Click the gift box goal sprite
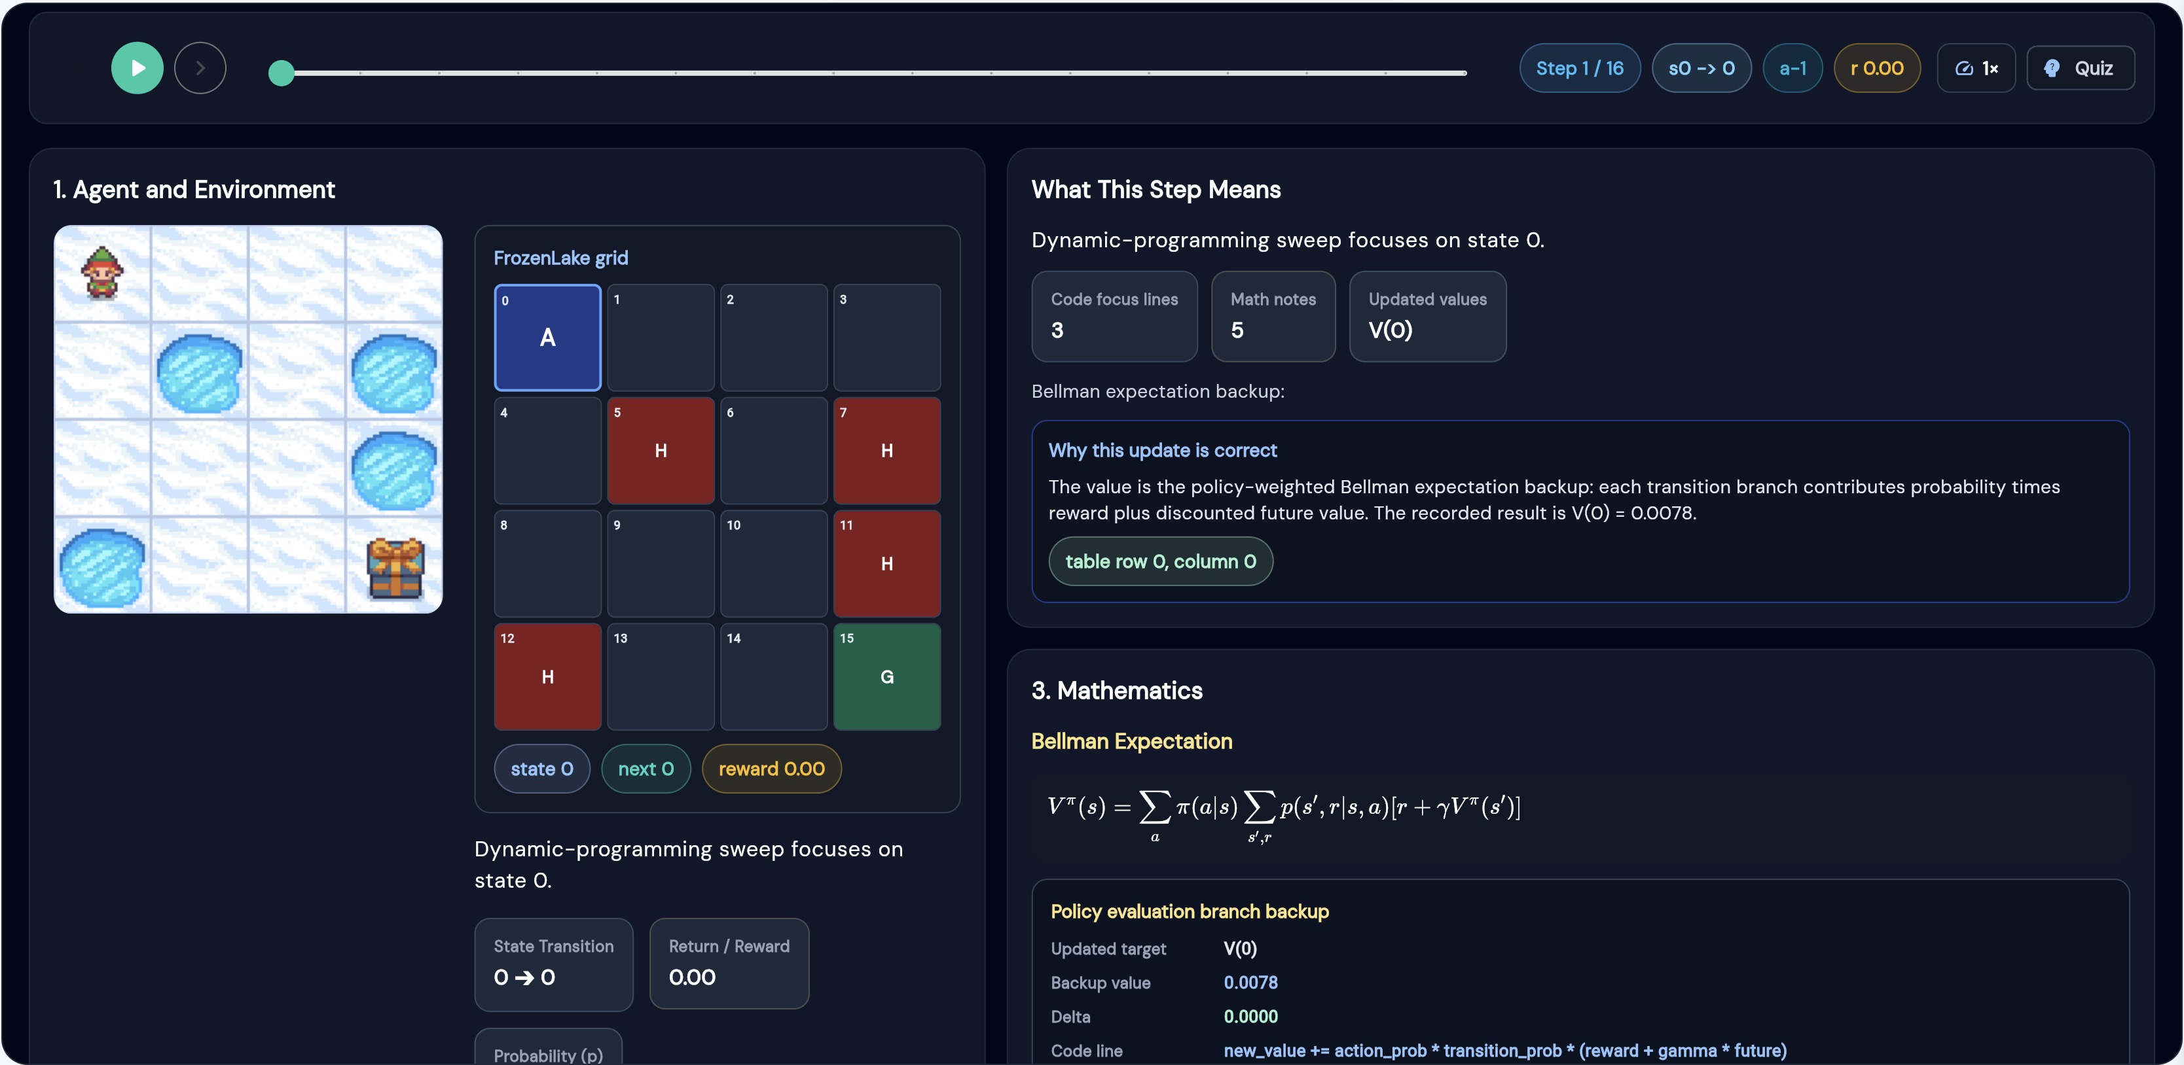 tap(394, 568)
